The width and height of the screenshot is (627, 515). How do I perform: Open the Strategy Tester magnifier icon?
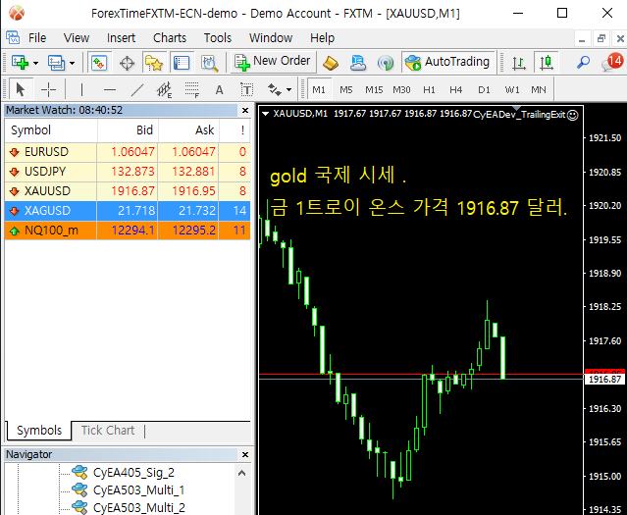tap(210, 63)
